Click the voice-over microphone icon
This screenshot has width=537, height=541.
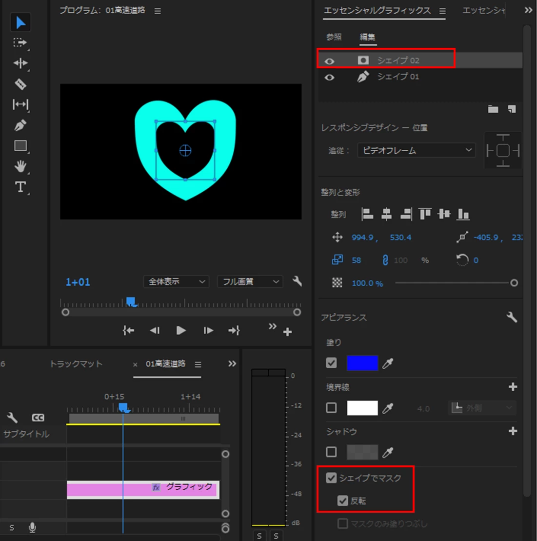click(x=32, y=527)
